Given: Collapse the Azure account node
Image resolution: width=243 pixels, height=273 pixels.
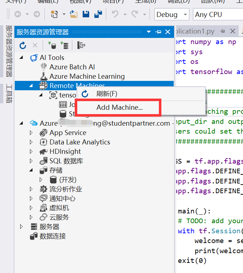Looking at the screenshot, I should click(x=21, y=123).
